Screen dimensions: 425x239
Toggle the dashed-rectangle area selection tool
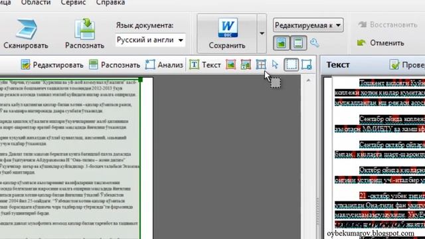[x=292, y=65]
